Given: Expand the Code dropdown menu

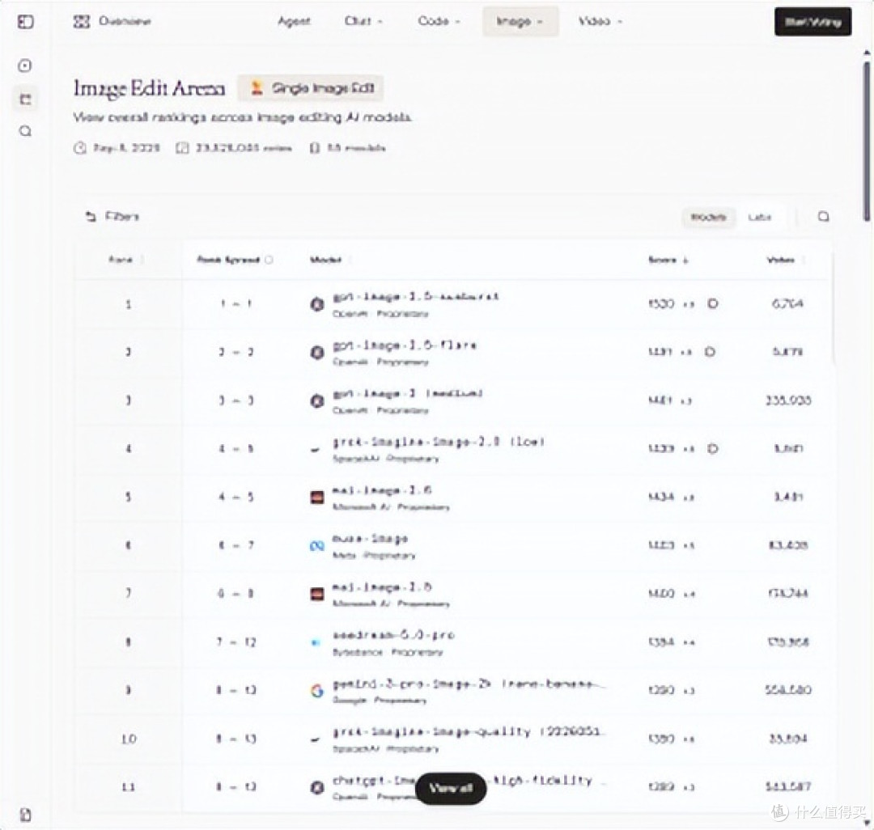Looking at the screenshot, I should coord(439,21).
